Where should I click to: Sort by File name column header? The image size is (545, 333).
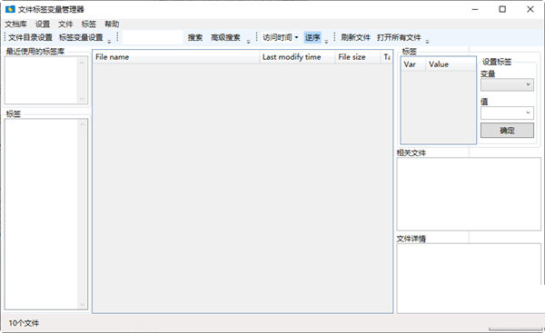tap(176, 57)
